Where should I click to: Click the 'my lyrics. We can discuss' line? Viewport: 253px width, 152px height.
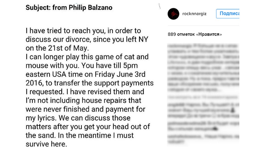coord(78,118)
